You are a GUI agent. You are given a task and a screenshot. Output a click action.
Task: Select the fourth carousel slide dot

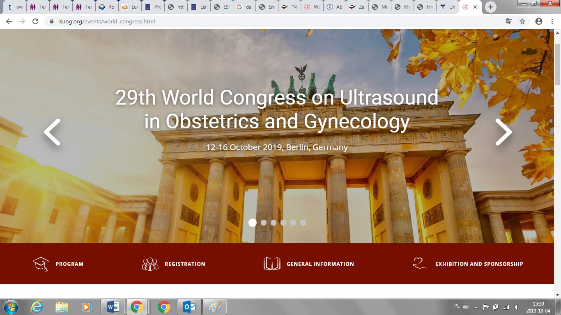click(283, 223)
